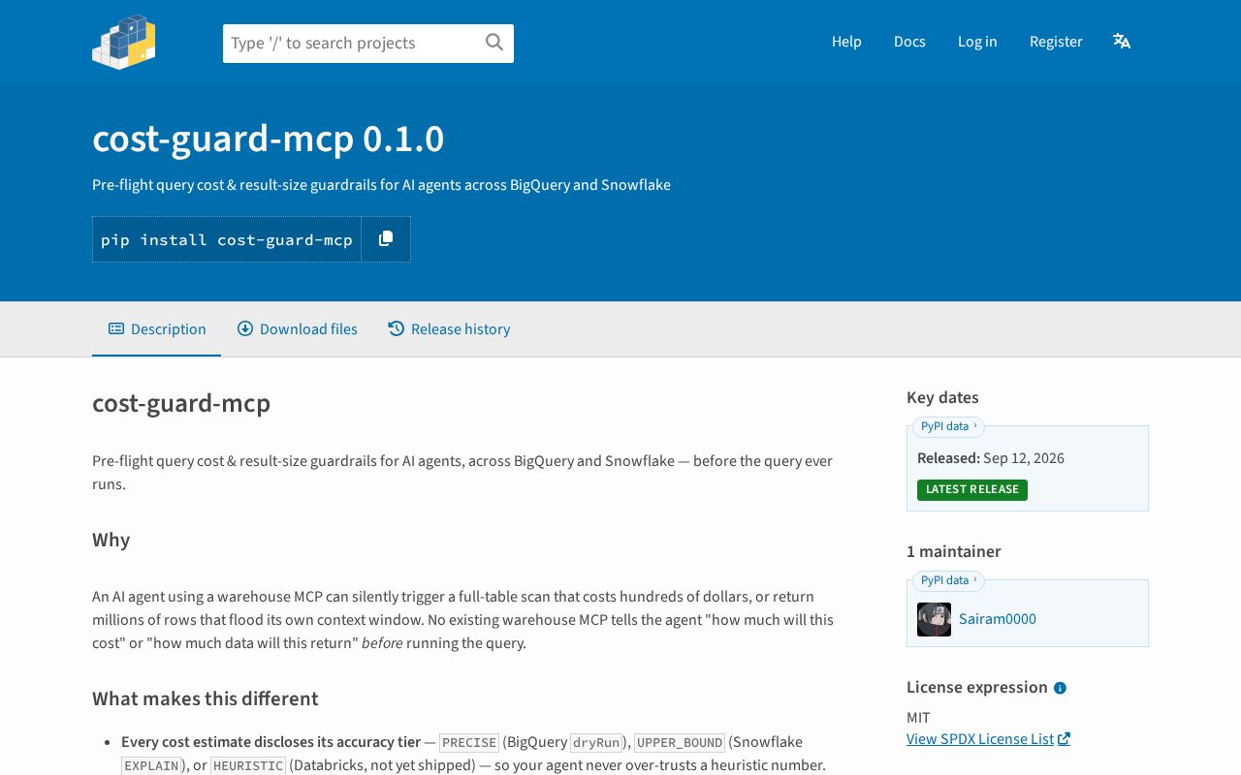Open the Release history tab

pos(449,329)
